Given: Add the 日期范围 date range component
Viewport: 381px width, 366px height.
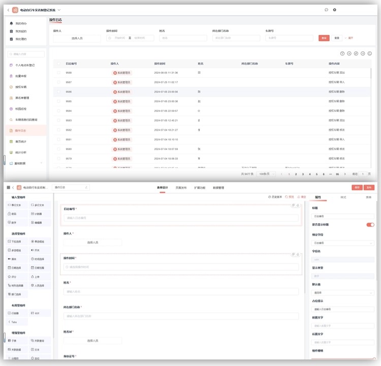Looking at the screenshot, I should (x=40, y=268).
